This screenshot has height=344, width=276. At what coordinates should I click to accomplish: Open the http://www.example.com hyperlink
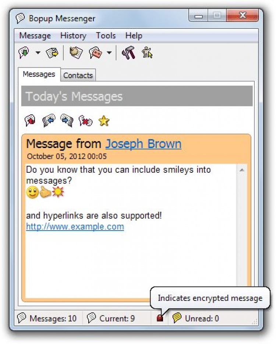click(x=75, y=227)
